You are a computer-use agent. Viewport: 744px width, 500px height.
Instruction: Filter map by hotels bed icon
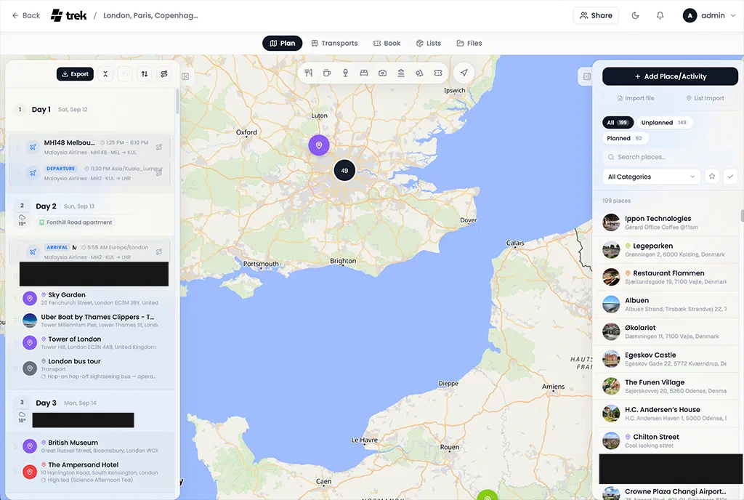point(364,73)
